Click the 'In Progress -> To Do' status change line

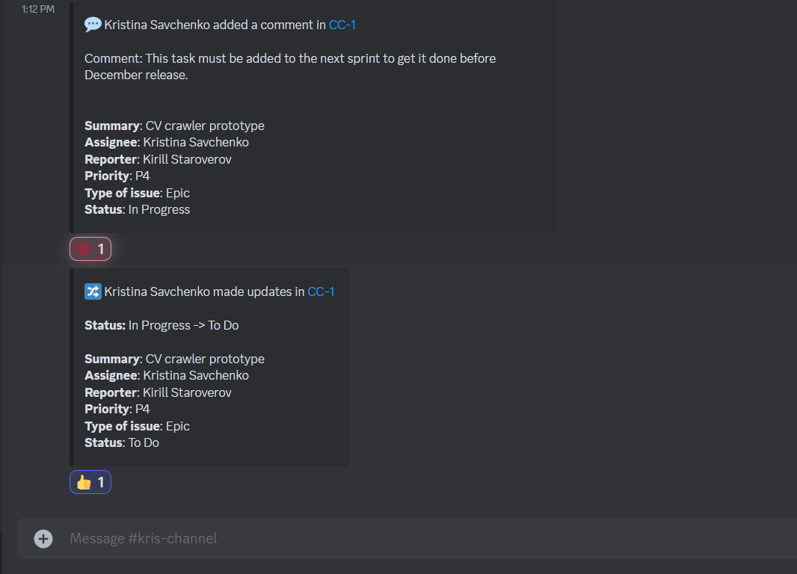(161, 325)
